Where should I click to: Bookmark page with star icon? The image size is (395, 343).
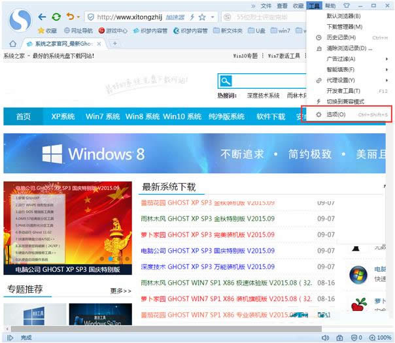pos(202,17)
